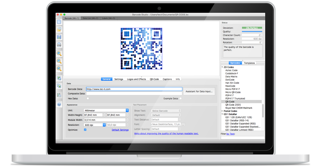Click Assistant for Data Input button
319x167 pixels.
[x=199, y=92]
